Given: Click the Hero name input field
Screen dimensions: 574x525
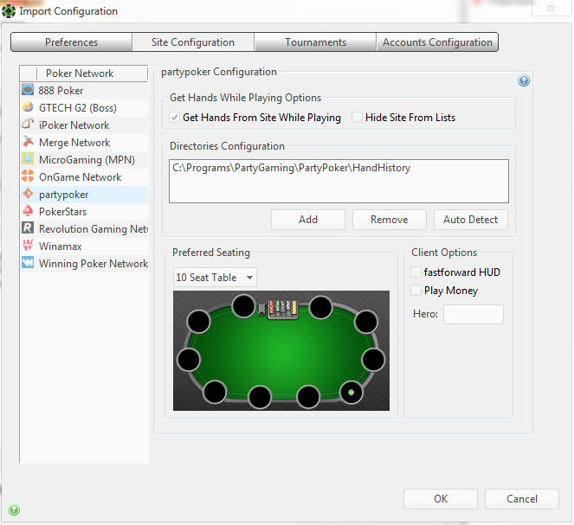Looking at the screenshot, I should (474, 315).
